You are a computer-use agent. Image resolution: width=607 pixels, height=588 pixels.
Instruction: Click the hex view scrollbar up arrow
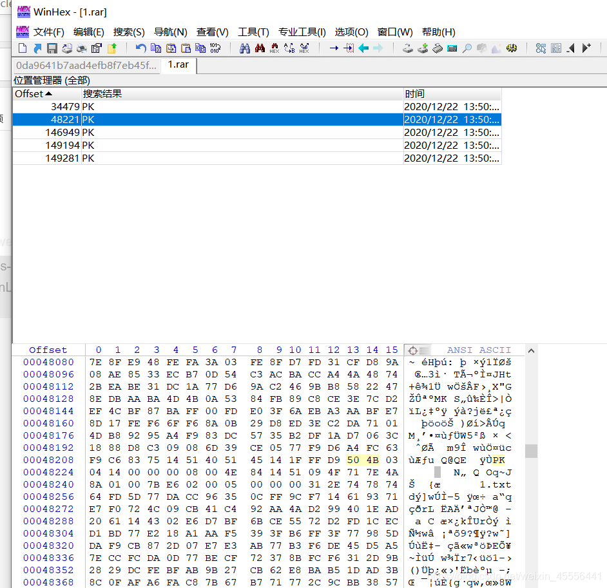click(531, 351)
